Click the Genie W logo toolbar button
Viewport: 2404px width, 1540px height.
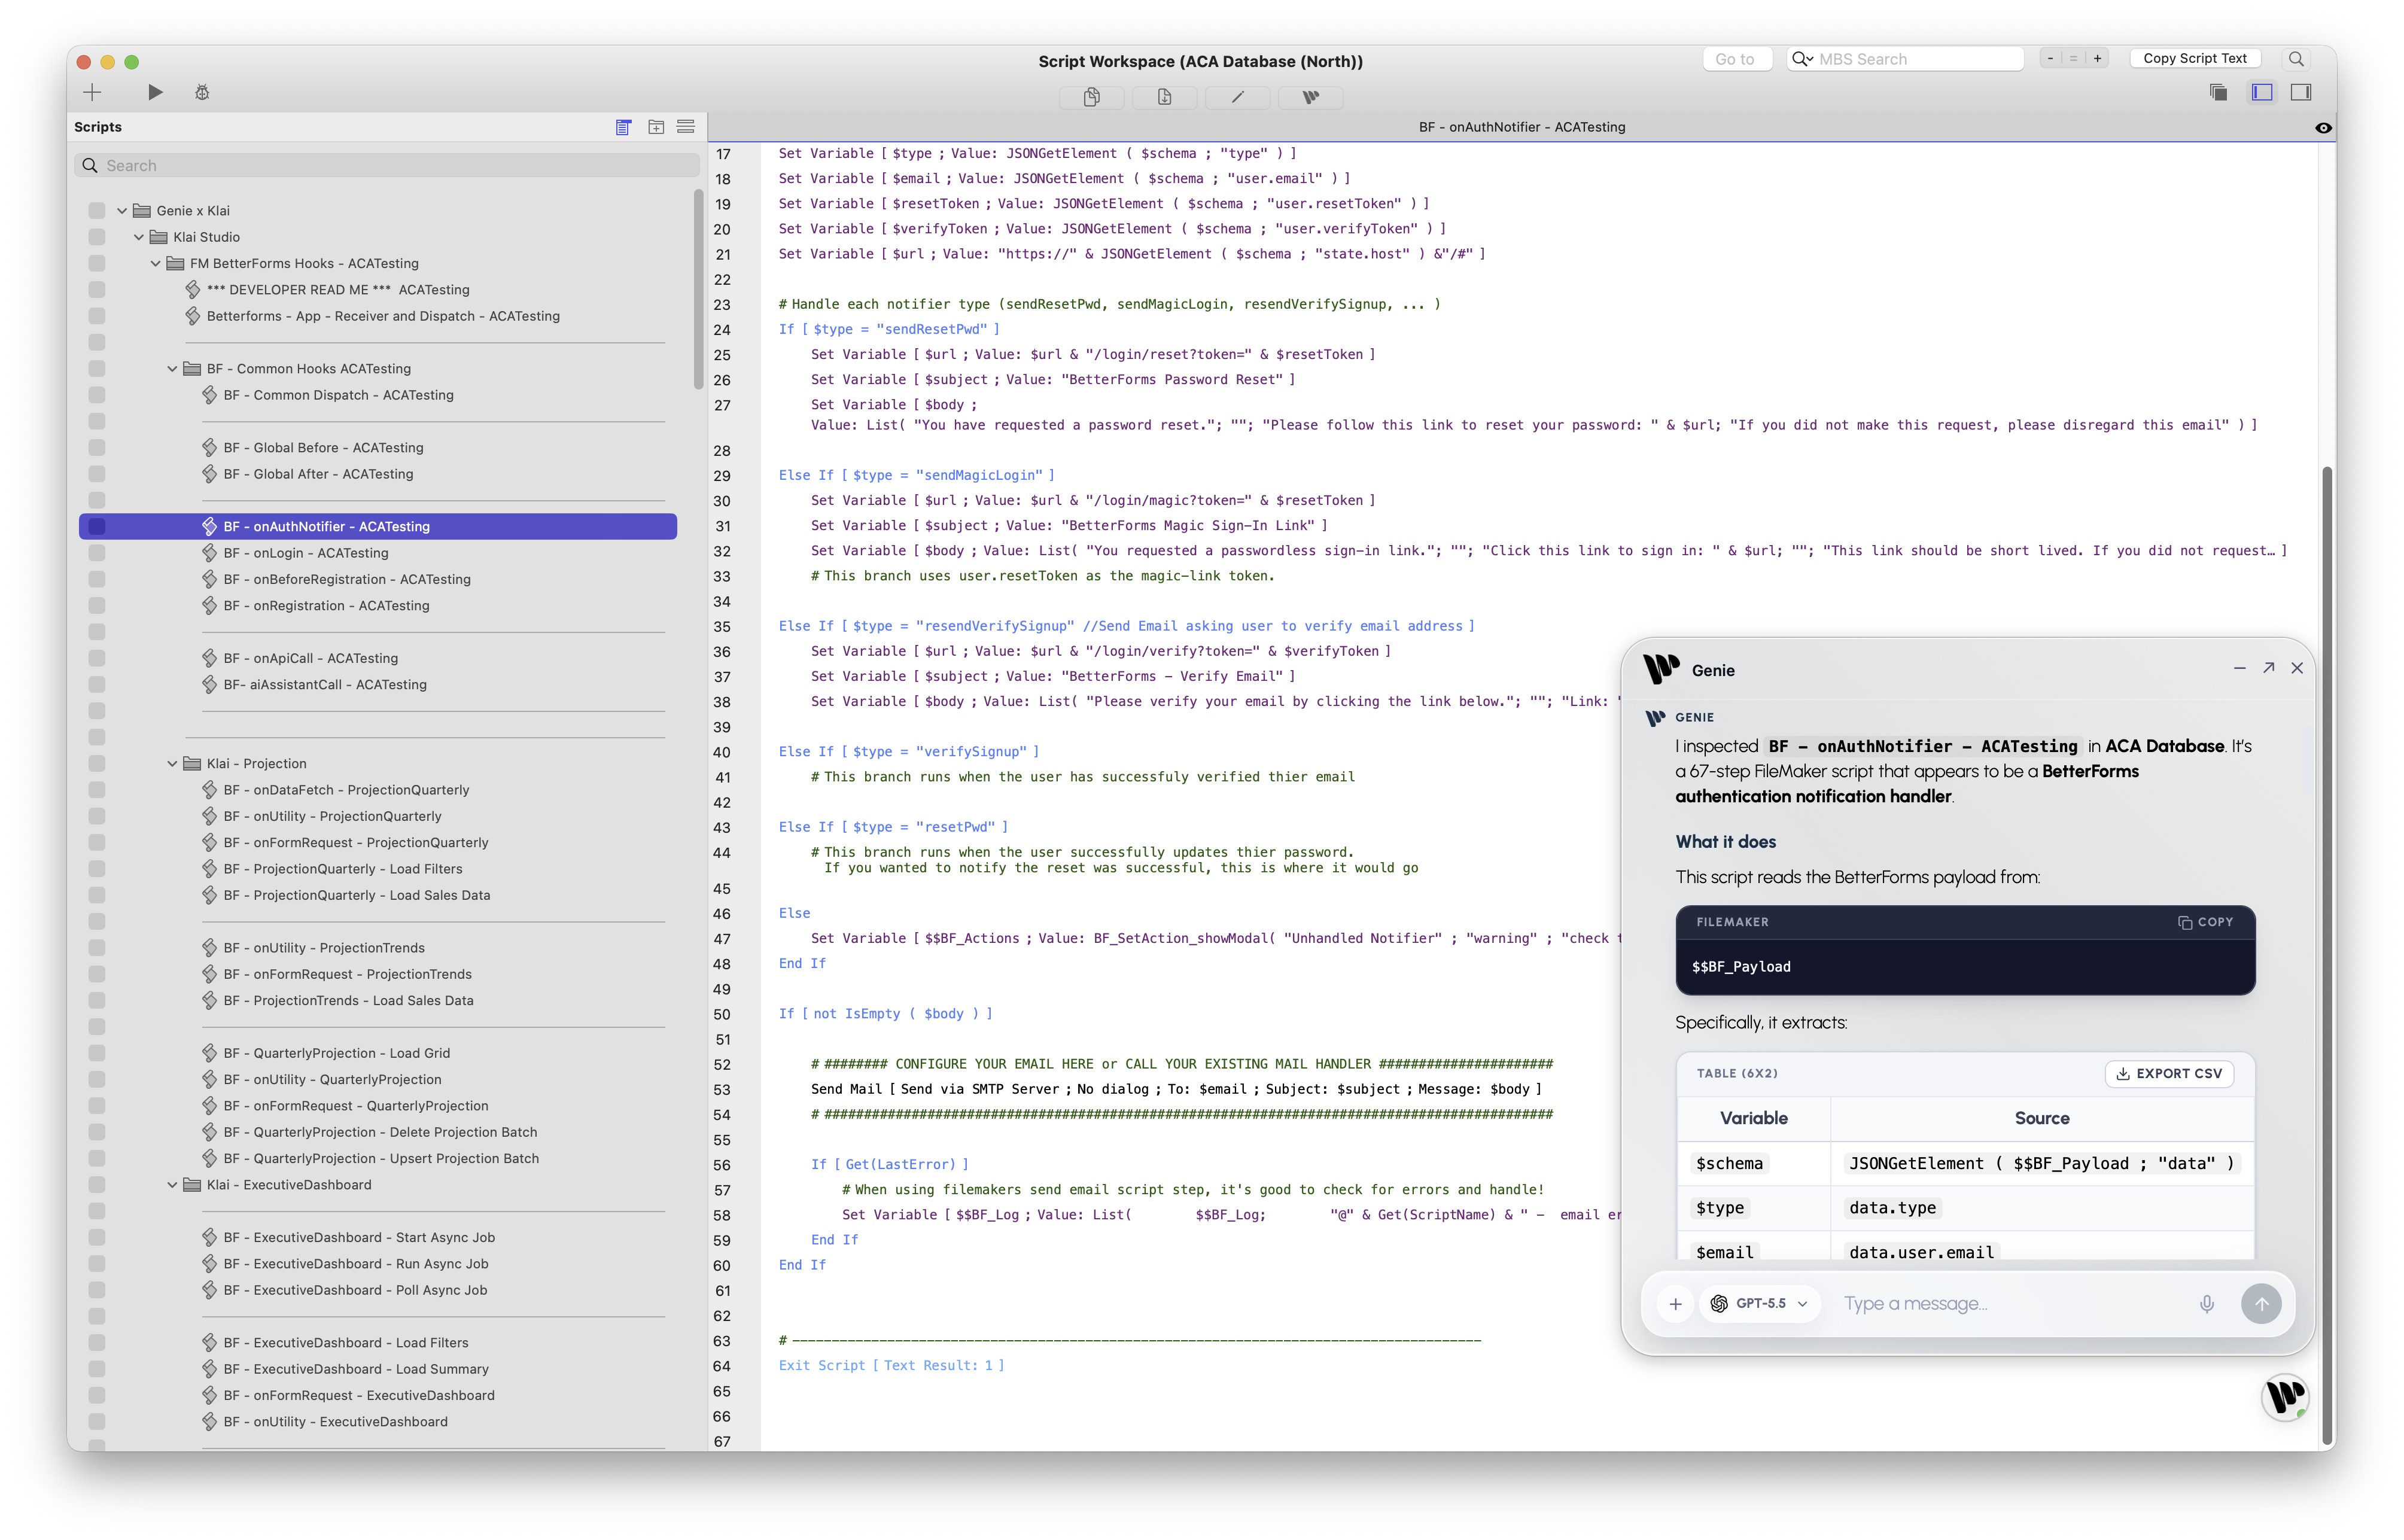[x=1310, y=97]
